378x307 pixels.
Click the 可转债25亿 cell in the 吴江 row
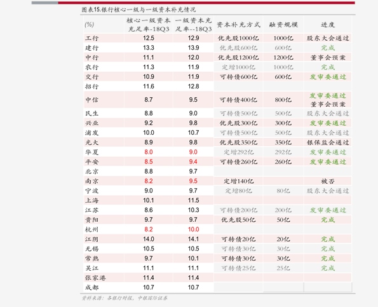pyautogui.click(x=238, y=268)
